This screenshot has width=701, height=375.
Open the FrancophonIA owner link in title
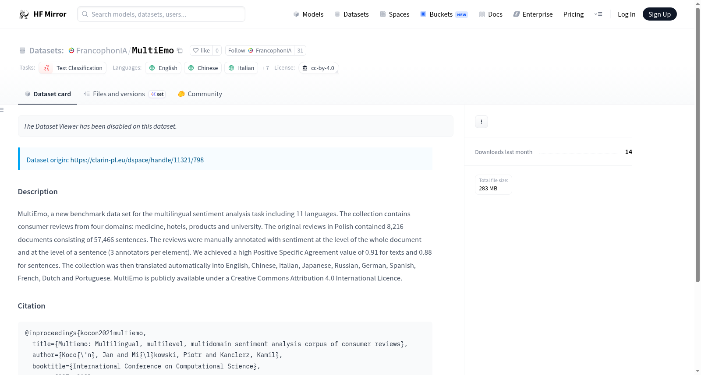102,50
